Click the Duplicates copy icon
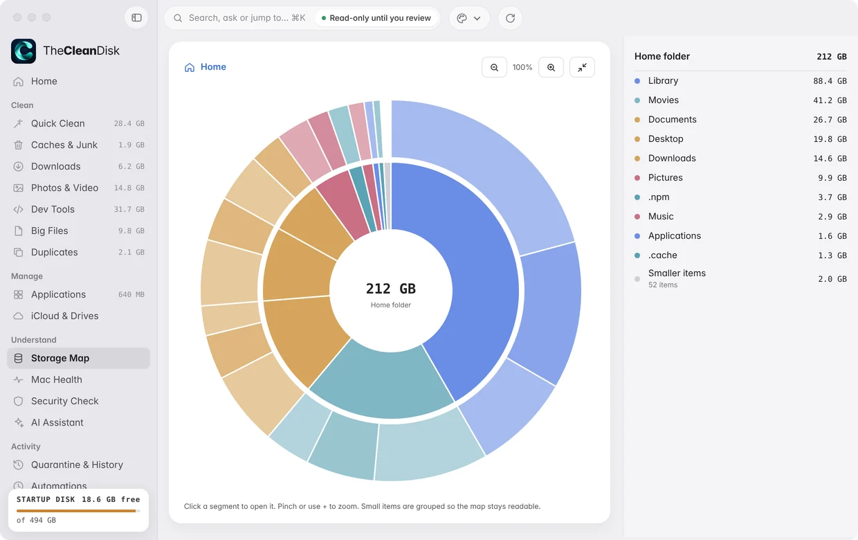Screen dimensions: 858x540 19,252
